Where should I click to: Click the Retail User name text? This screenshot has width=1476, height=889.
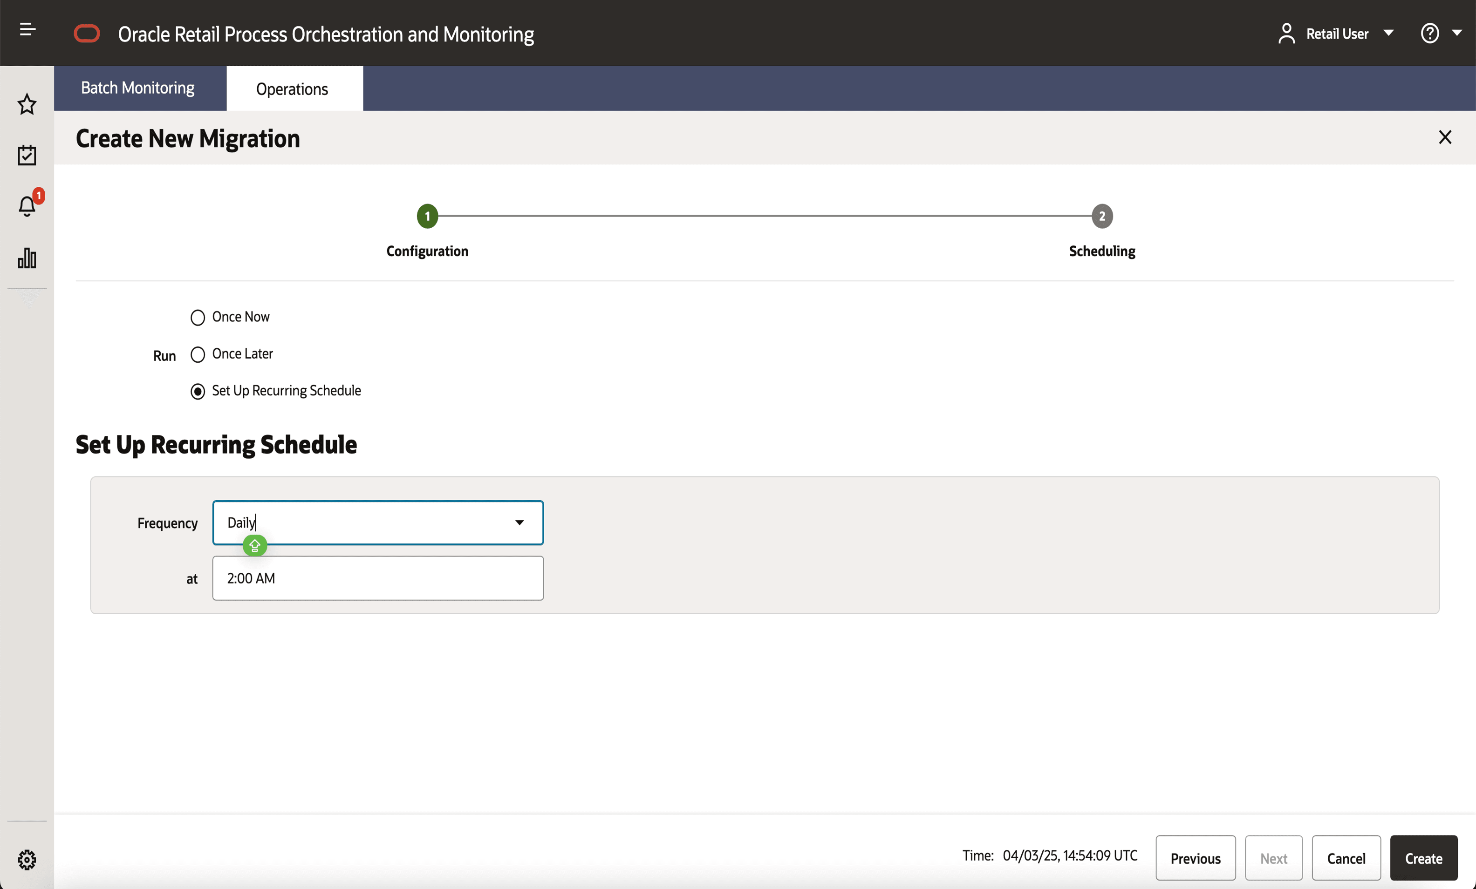coord(1337,34)
